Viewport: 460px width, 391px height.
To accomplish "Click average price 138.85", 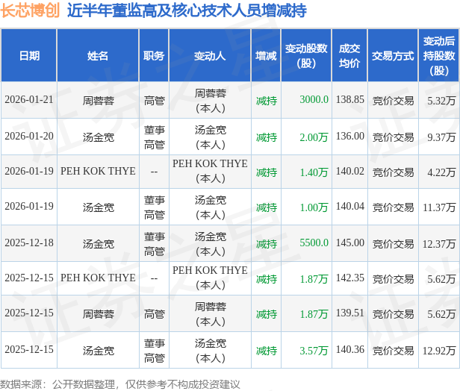I will [x=350, y=100].
